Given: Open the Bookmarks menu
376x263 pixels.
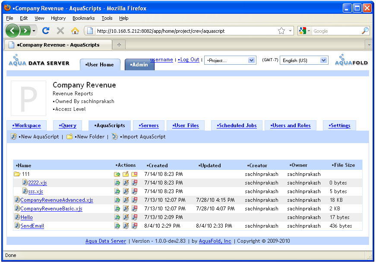Looking at the screenshot, I should pyautogui.click(x=83, y=18).
